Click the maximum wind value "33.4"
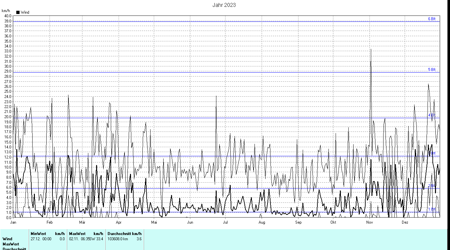 point(100,239)
